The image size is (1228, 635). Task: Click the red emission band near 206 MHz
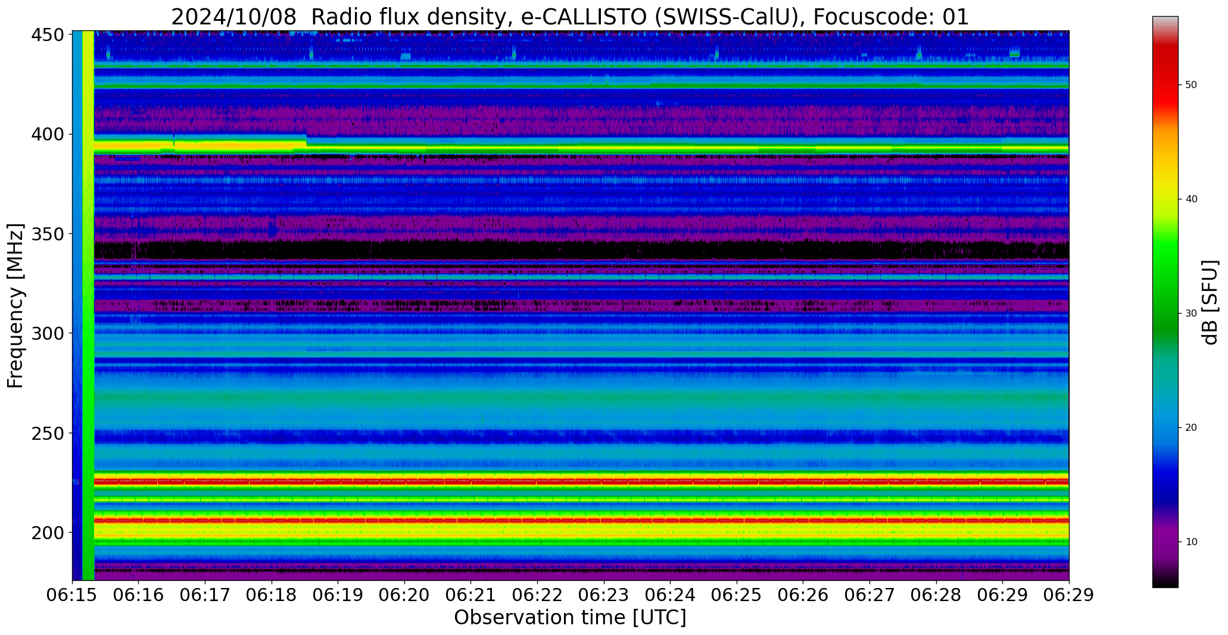(581, 520)
